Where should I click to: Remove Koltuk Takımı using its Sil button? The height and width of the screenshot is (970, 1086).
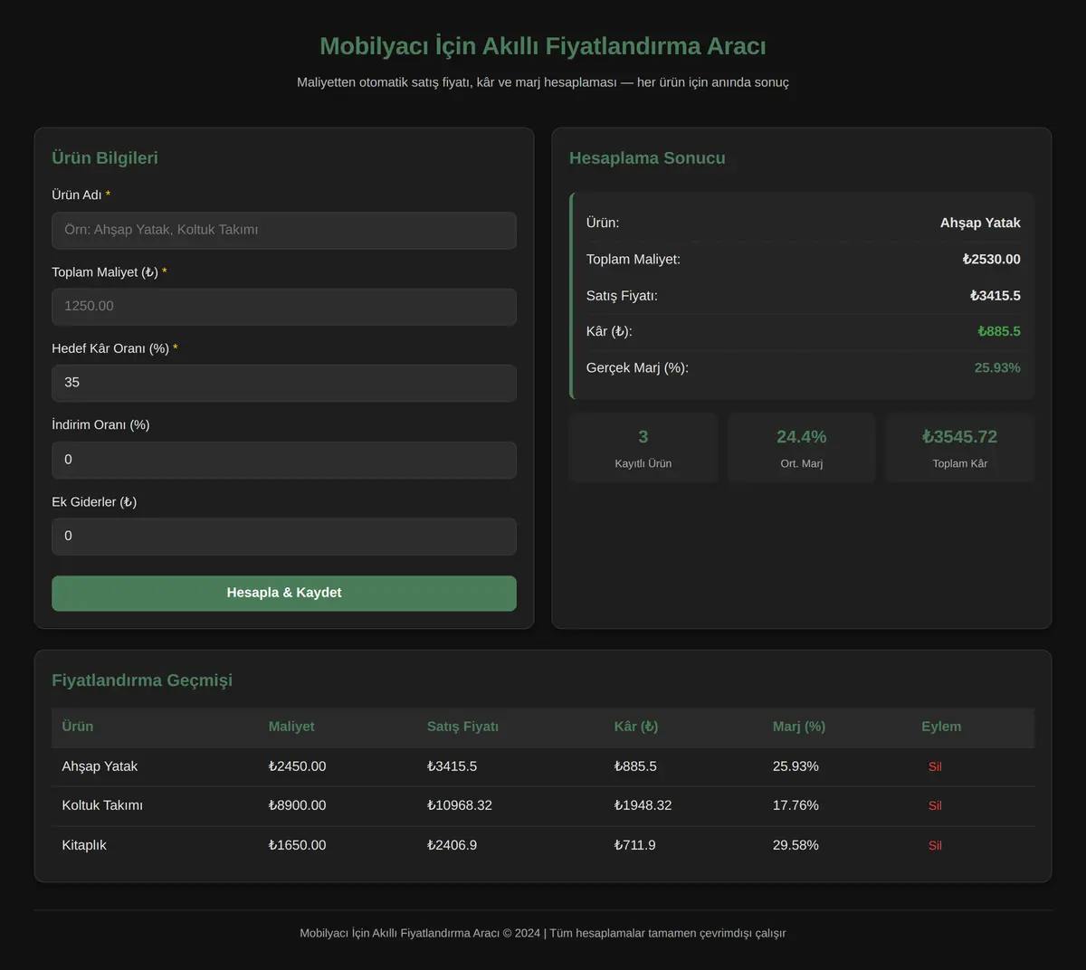pos(935,805)
